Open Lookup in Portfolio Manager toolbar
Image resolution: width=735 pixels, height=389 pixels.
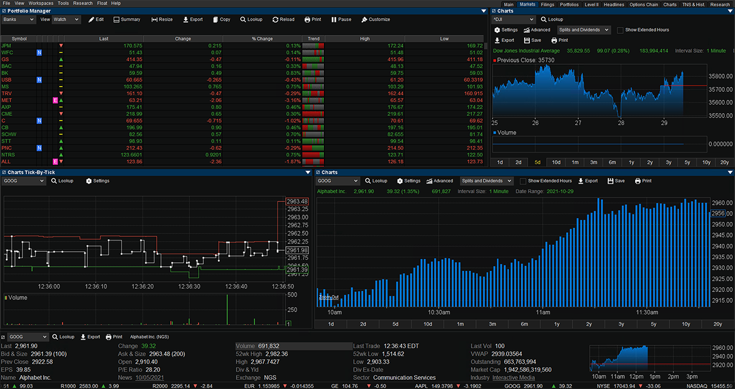pos(251,20)
